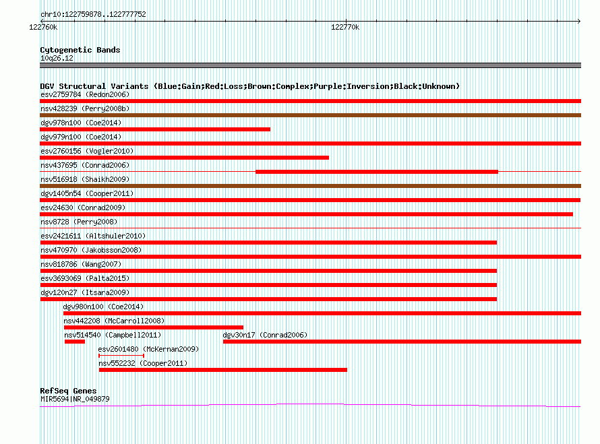
Task: Click the red bar under nsv470970 (Jakobsson2008)
Action: pyautogui.click(x=310, y=257)
